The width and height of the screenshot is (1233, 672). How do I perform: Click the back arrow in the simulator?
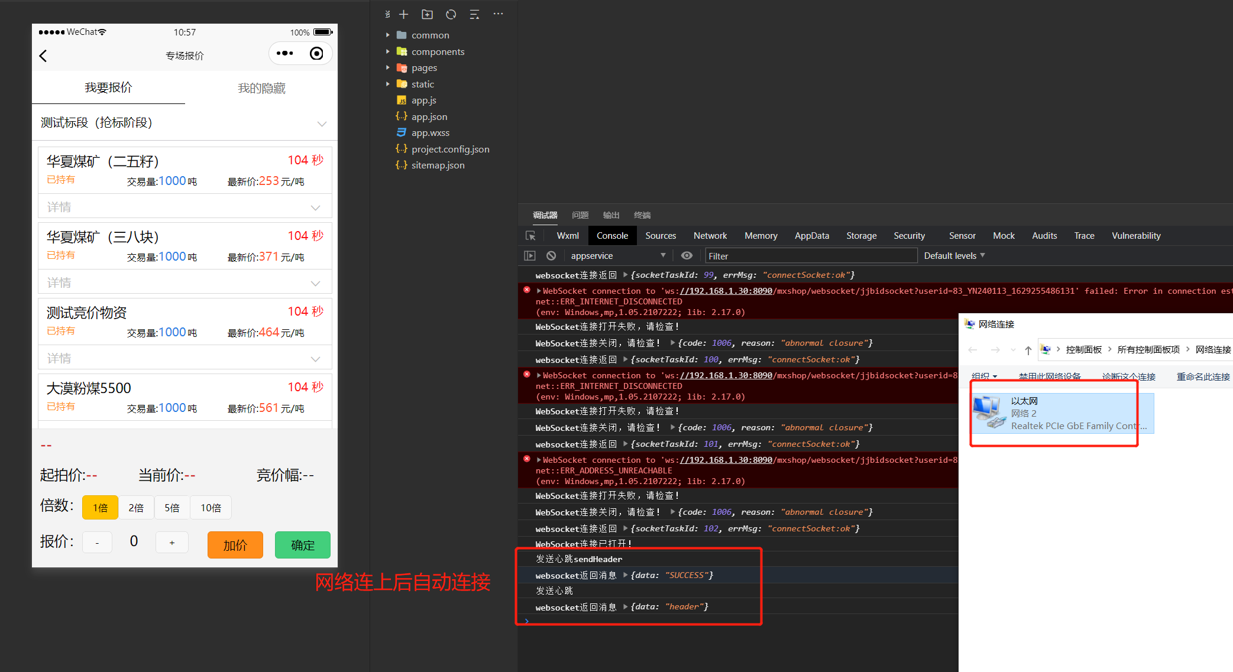(x=43, y=56)
